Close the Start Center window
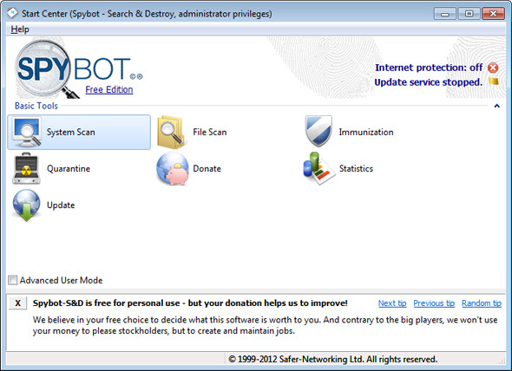The image size is (512, 371). (493, 14)
